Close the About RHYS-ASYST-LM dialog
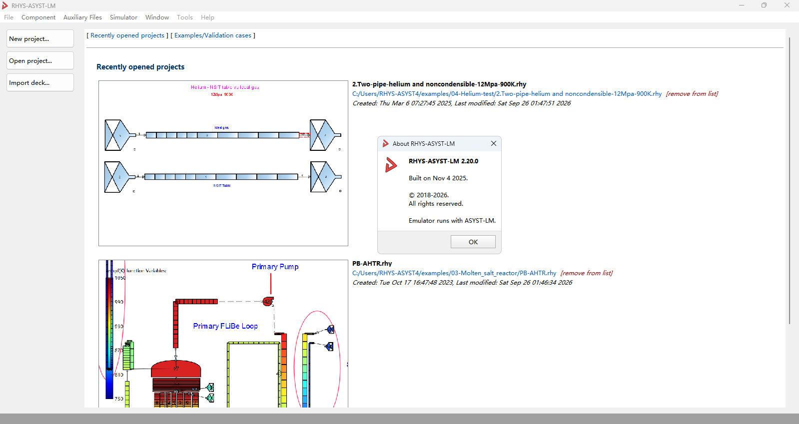This screenshot has height=424, width=799. tap(494, 143)
